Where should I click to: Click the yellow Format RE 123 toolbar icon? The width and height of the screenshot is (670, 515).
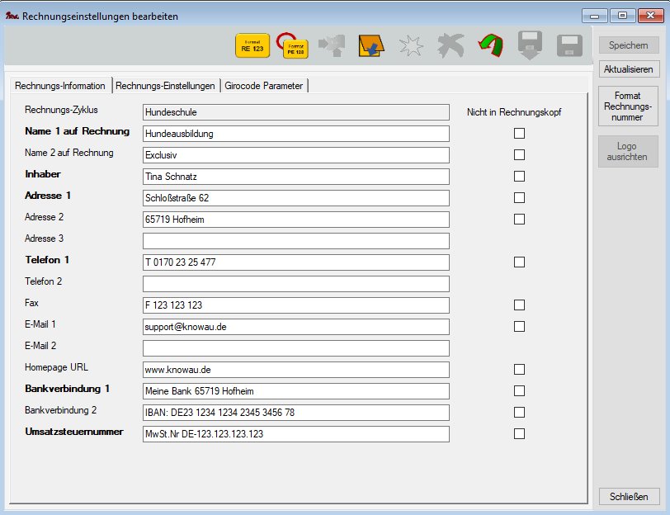(x=252, y=46)
